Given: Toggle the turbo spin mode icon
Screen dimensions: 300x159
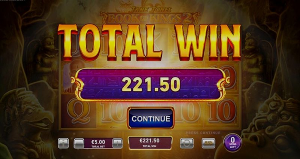Looking at the screenshot, I should click(x=208, y=143).
